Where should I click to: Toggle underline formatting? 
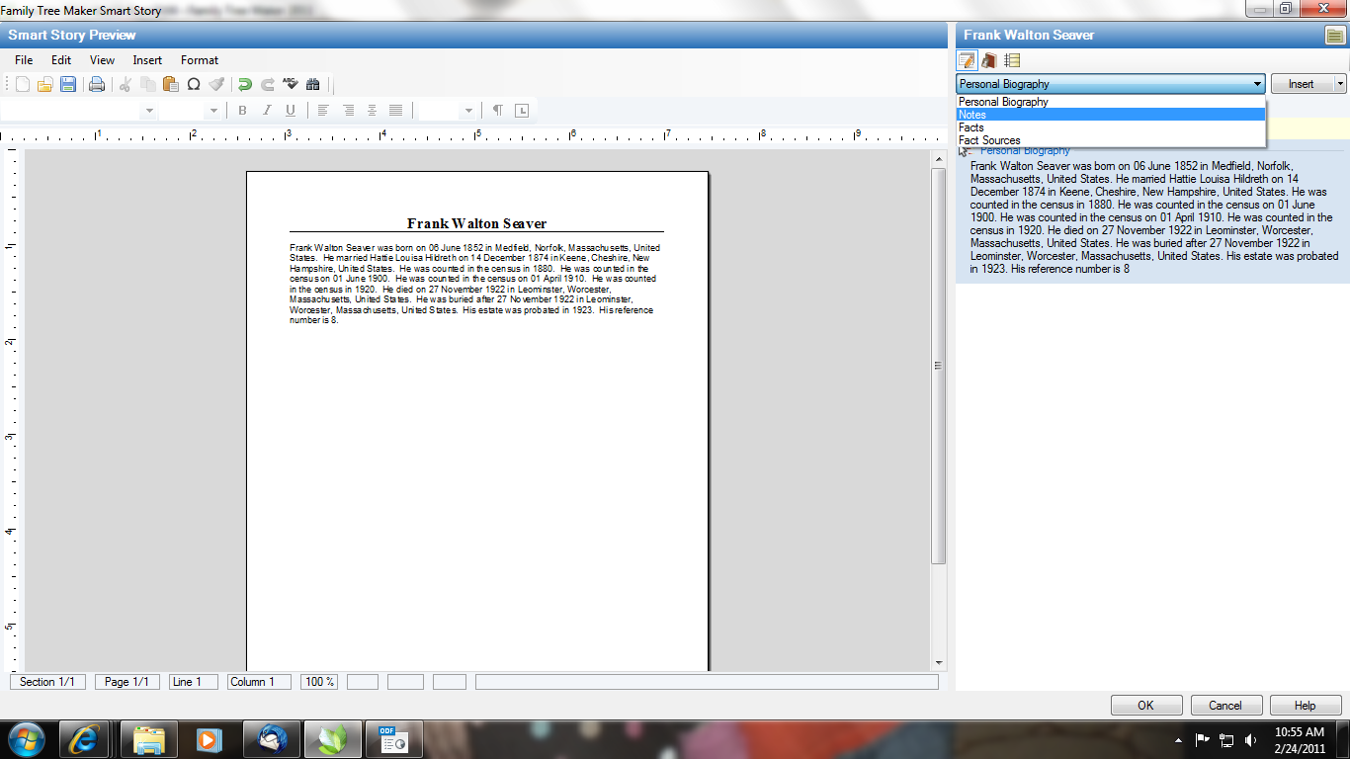(x=290, y=111)
